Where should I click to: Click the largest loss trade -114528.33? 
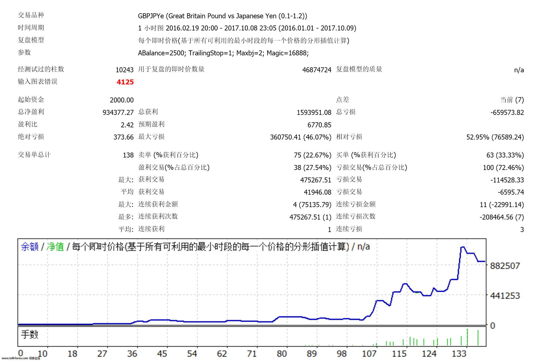click(507, 180)
